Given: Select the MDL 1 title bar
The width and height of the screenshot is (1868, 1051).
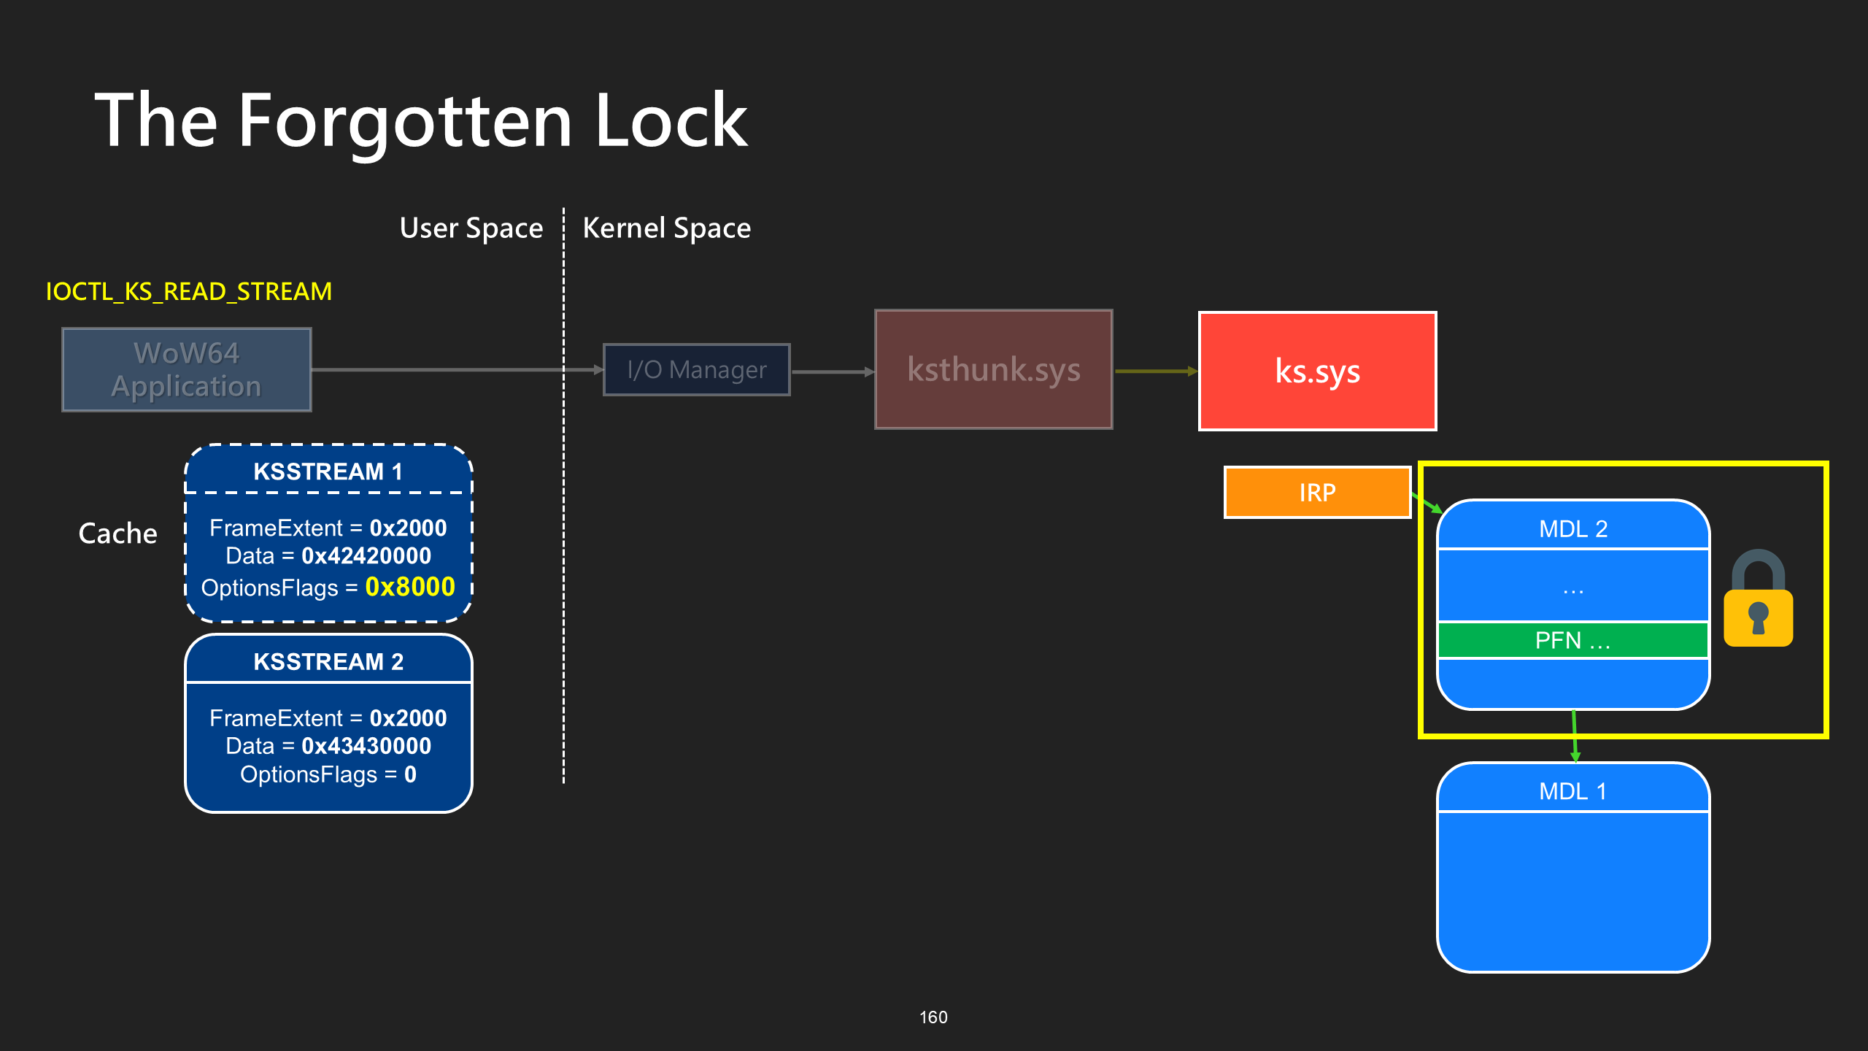Looking at the screenshot, I should [1573, 789].
